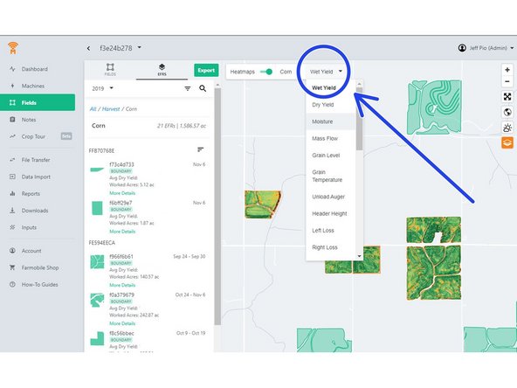Screen dimensions: 517x388
Task: Click the globe basemap icon
Action: pos(507,112)
